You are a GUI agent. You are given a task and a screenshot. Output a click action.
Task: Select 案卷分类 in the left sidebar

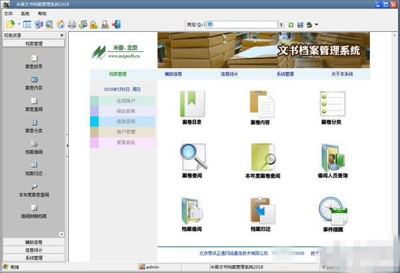point(34,126)
